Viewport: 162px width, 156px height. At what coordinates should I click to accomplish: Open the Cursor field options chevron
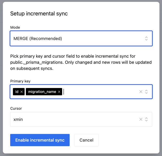(x=146, y=119)
